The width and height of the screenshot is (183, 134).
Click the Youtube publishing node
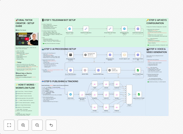pyautogui.click(x=117, y=94)
